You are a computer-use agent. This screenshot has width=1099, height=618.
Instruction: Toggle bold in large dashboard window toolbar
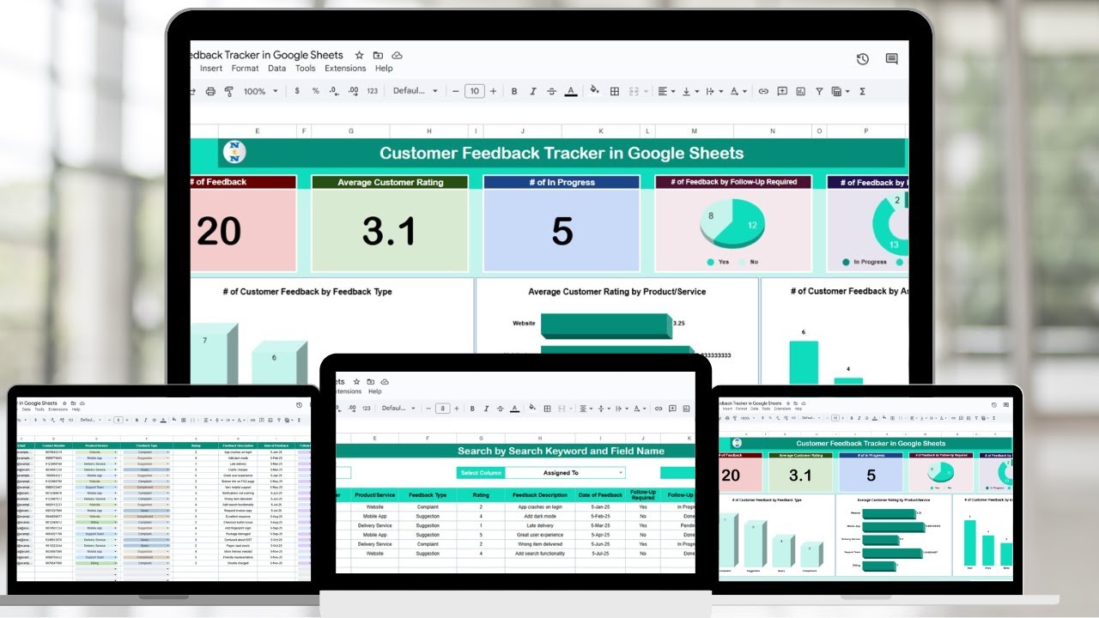point(514,91)
